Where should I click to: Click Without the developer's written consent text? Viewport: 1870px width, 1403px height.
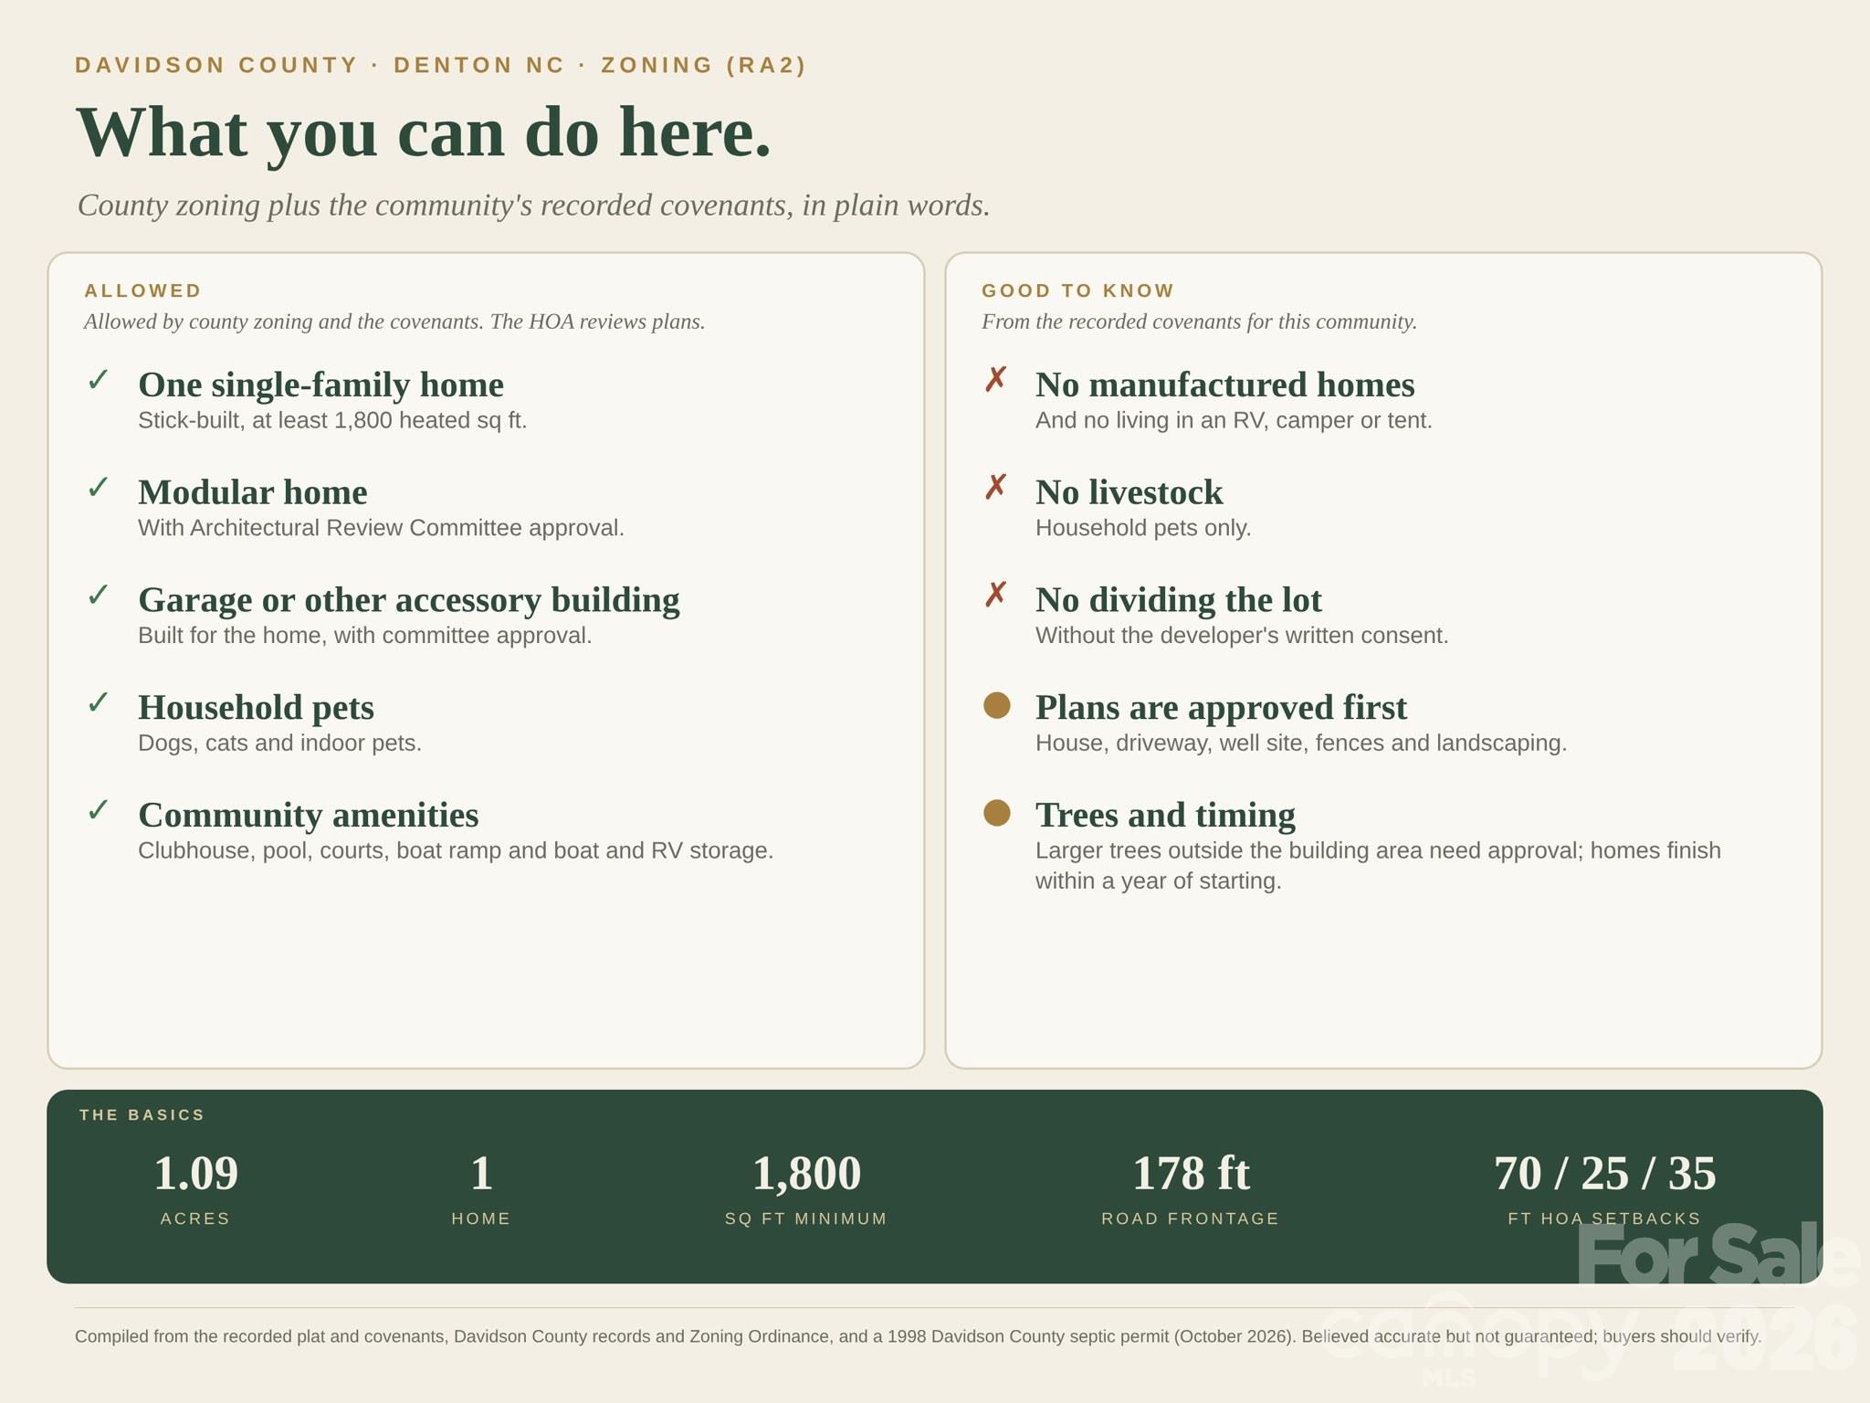tap(1242, 636)
